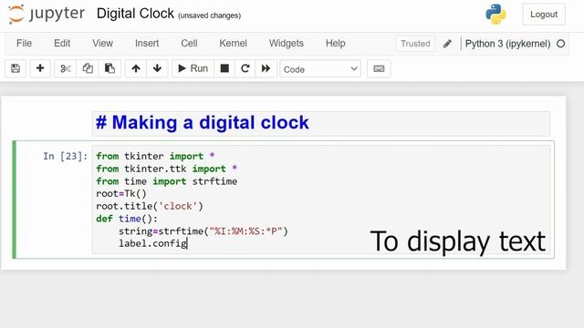Screen dimensions: 584x328
Task: Open the Kernel menu
Action: tap(233, 43)
